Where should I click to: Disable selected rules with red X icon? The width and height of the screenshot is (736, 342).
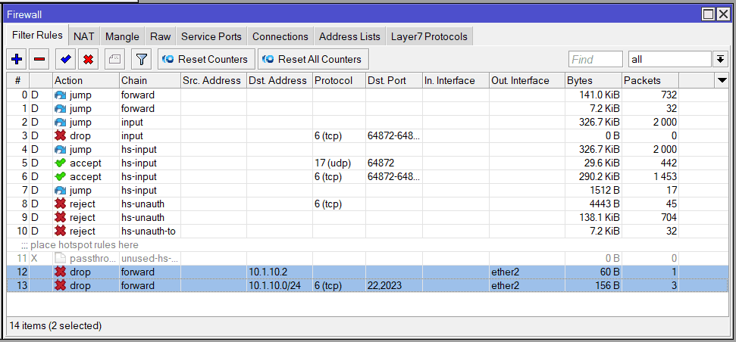[x=89, y=59]
